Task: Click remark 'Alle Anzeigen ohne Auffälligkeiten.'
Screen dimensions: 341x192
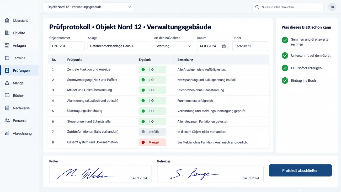Action: coord(201,70)
